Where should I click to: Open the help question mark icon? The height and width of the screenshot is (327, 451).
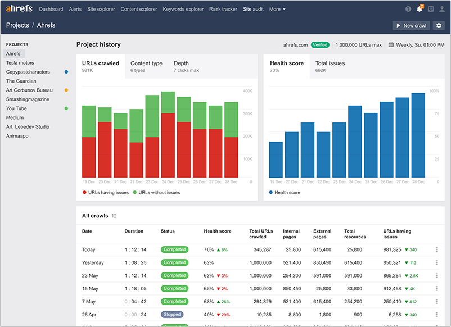[408, 9]
